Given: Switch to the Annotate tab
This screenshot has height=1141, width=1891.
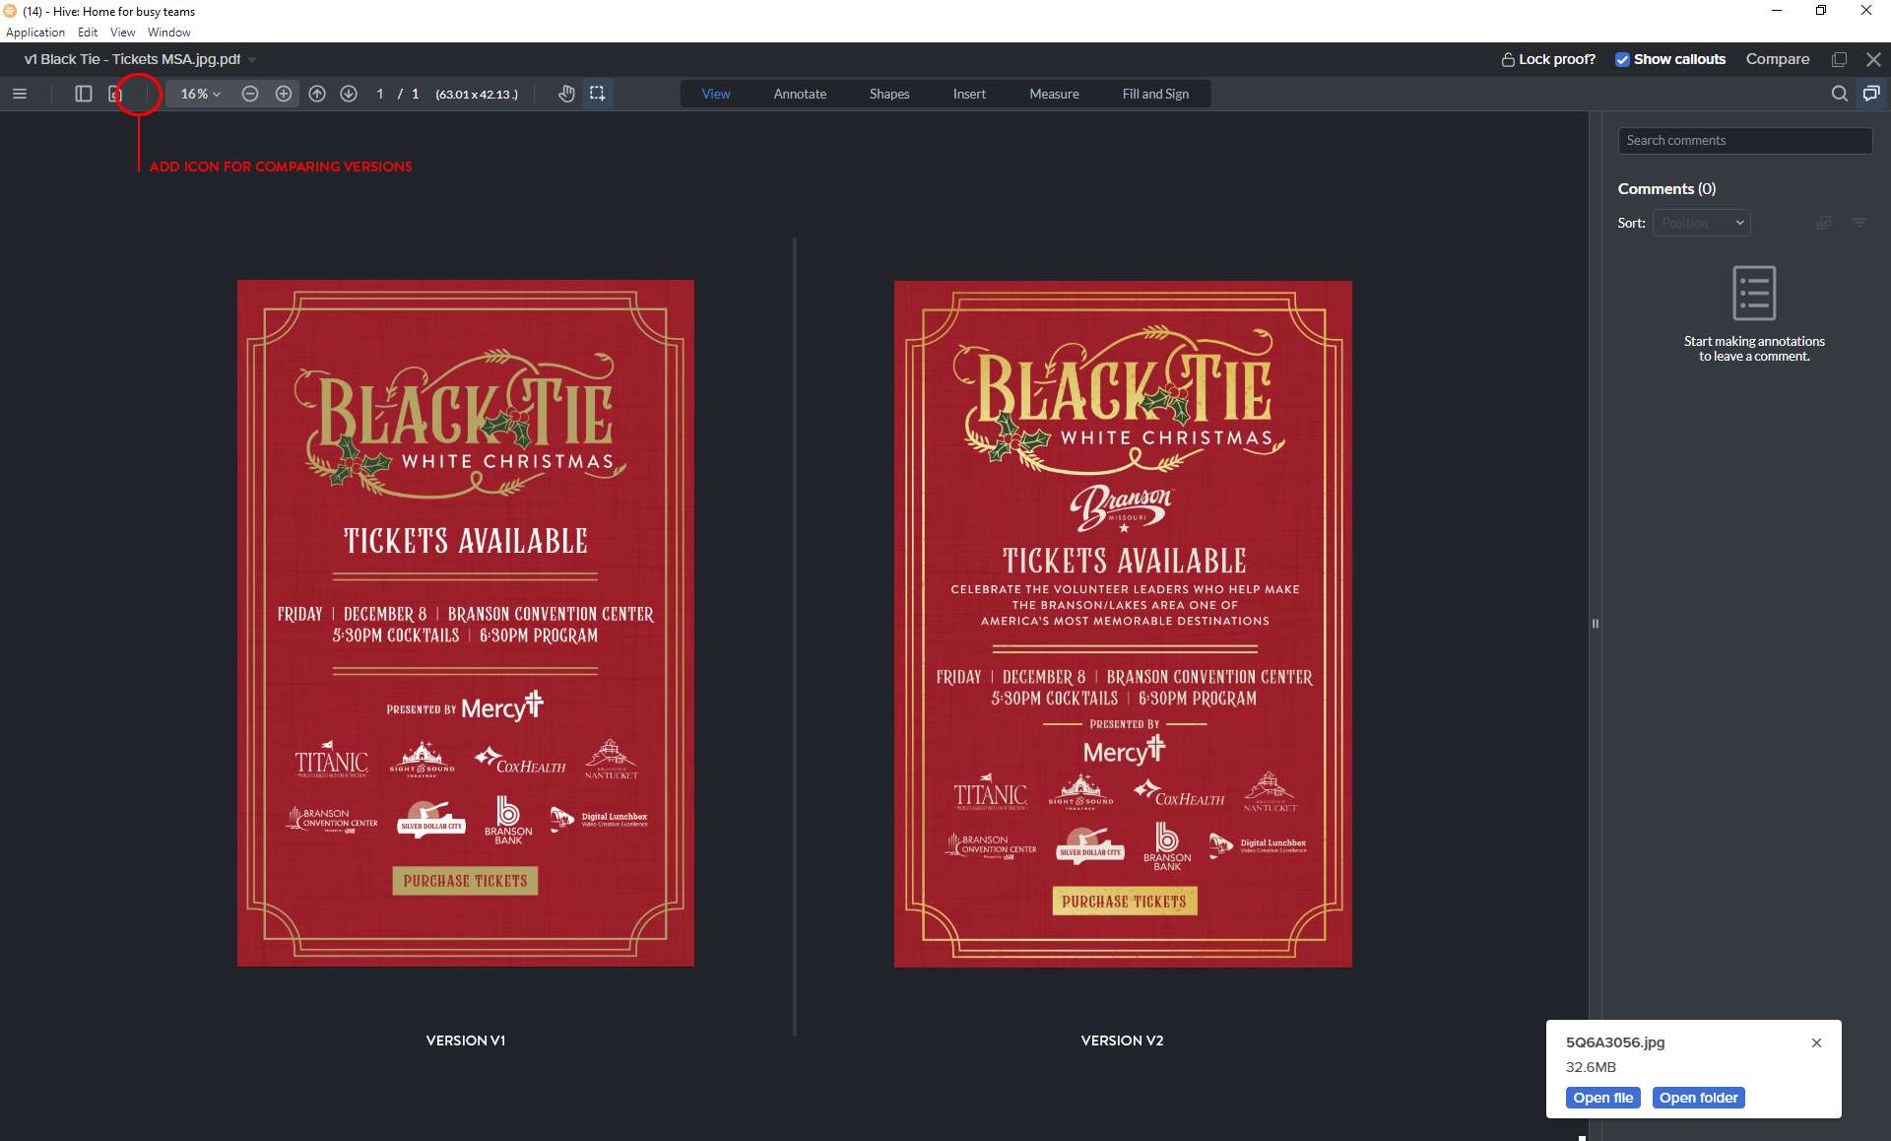Looking at the screenshot, I should point(800,94).
